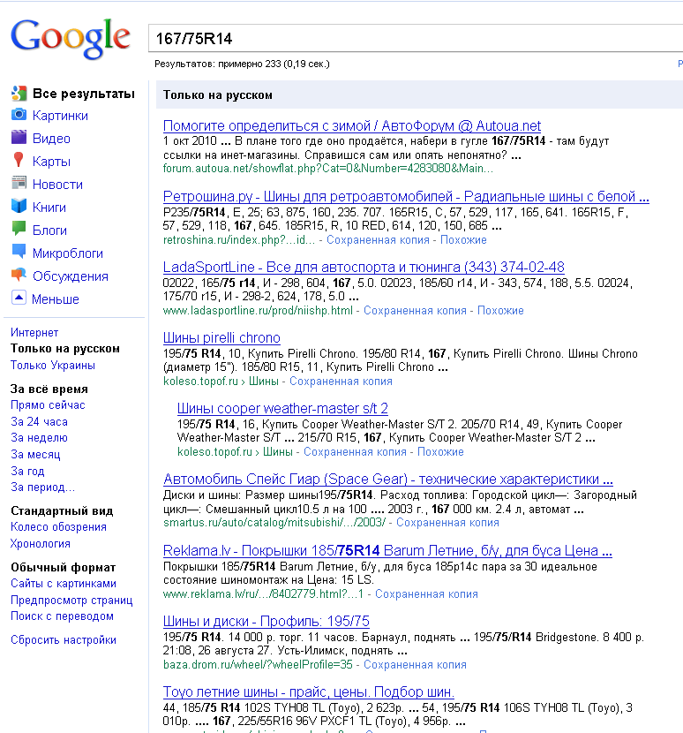This screenshot has height=733, width=683.
Task: Open Сохраненная копия for reklama.lv result
Action: coord(426,593)
